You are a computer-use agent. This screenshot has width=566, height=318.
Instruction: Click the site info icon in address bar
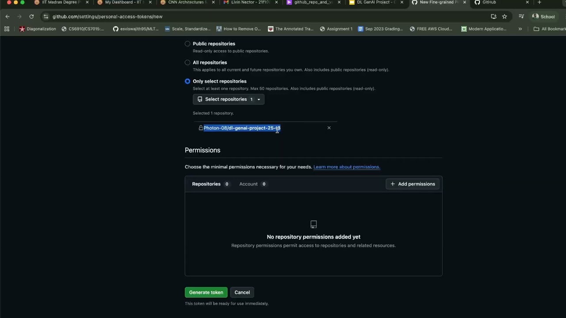tap(46, 16)
